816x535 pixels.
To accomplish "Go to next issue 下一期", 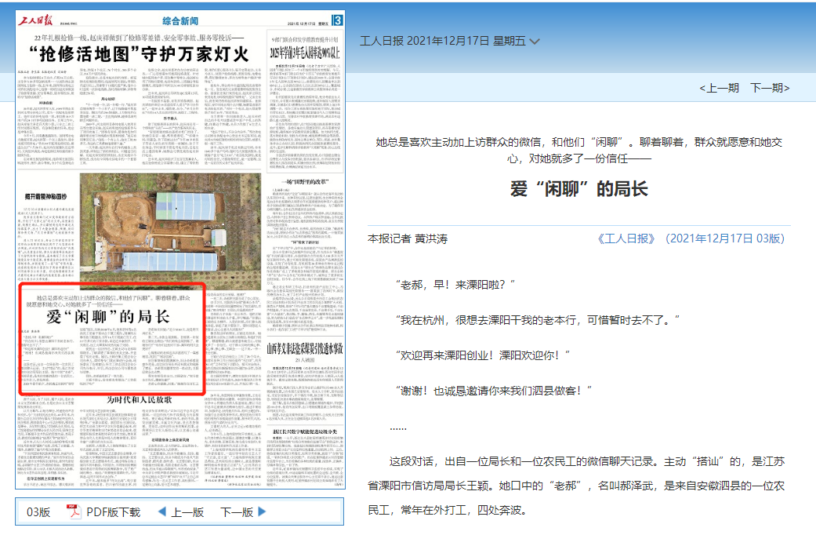I will pos(770,88).
